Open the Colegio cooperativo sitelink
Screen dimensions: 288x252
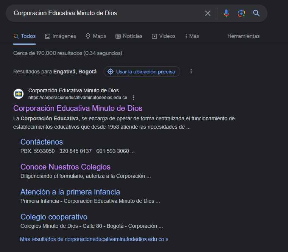(x=54, y=217)
